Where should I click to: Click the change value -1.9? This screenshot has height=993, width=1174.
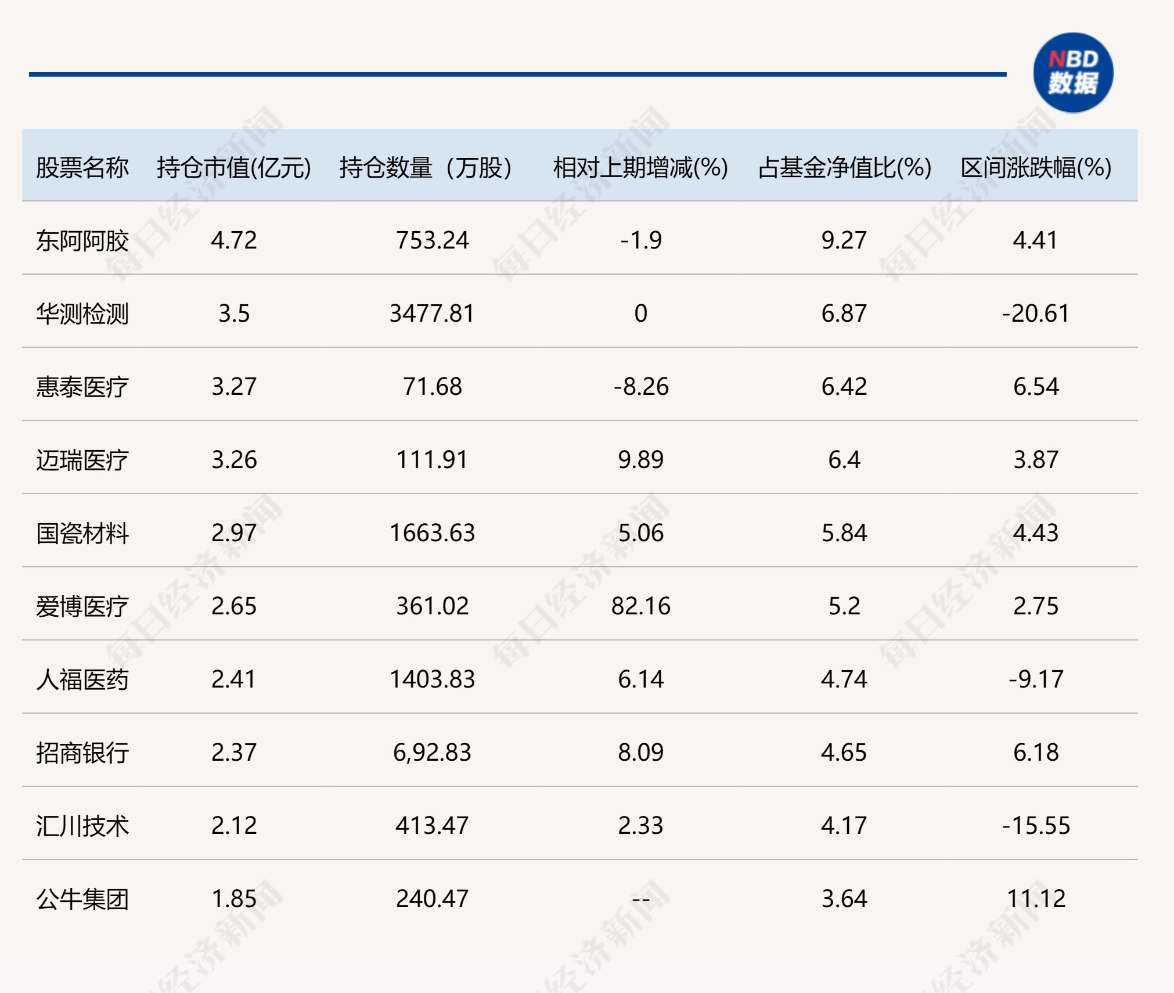coord(641,240)
